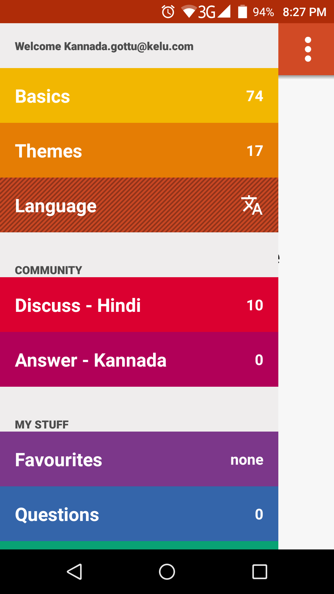Screen dimensions: 334x594
Task: Tap the Basics count badge 74
Action: click(x=255, y=96)
